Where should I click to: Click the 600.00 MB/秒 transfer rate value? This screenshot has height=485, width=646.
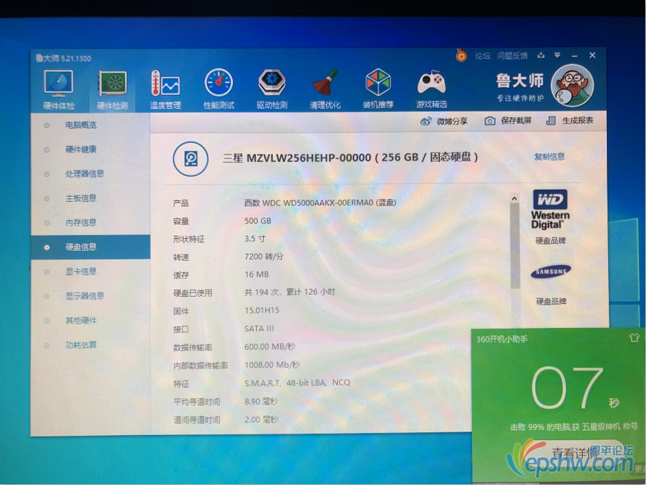(x=270, y=347)
